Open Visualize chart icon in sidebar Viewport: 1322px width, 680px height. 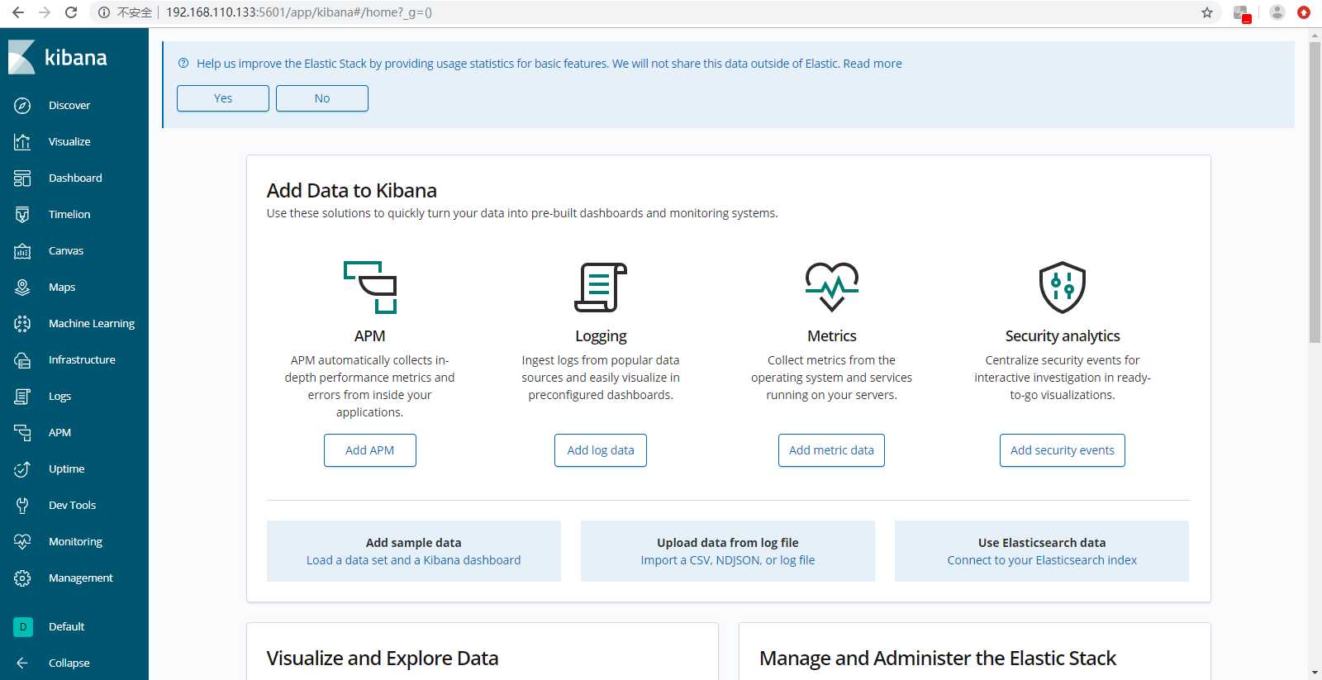[22, 142]
